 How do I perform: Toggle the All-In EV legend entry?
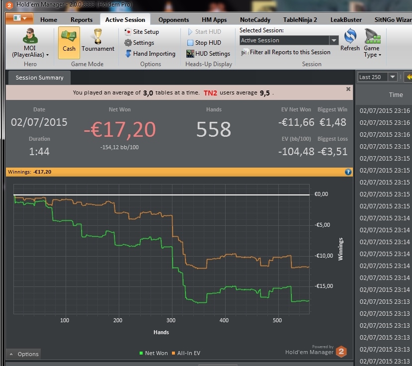[x=186, y=353]
